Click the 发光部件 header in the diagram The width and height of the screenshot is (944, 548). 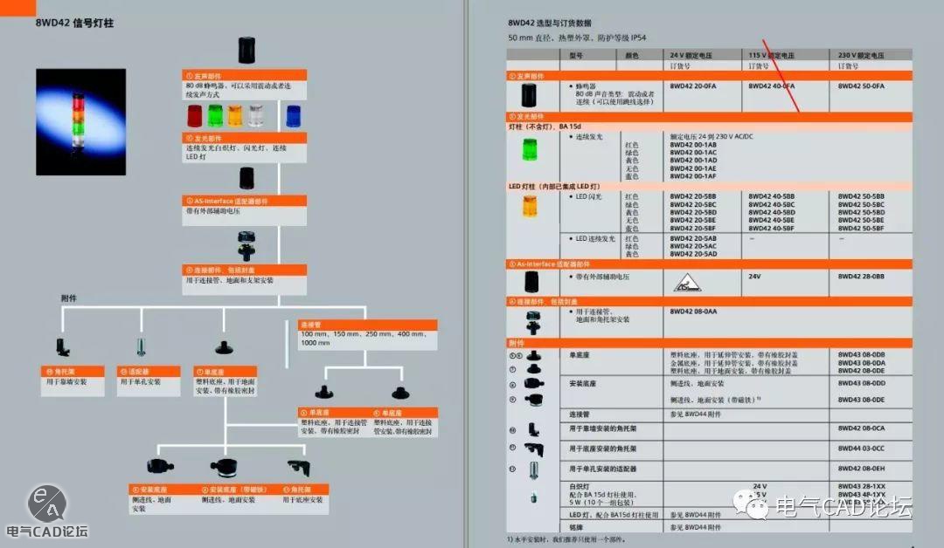pos(245,138)
